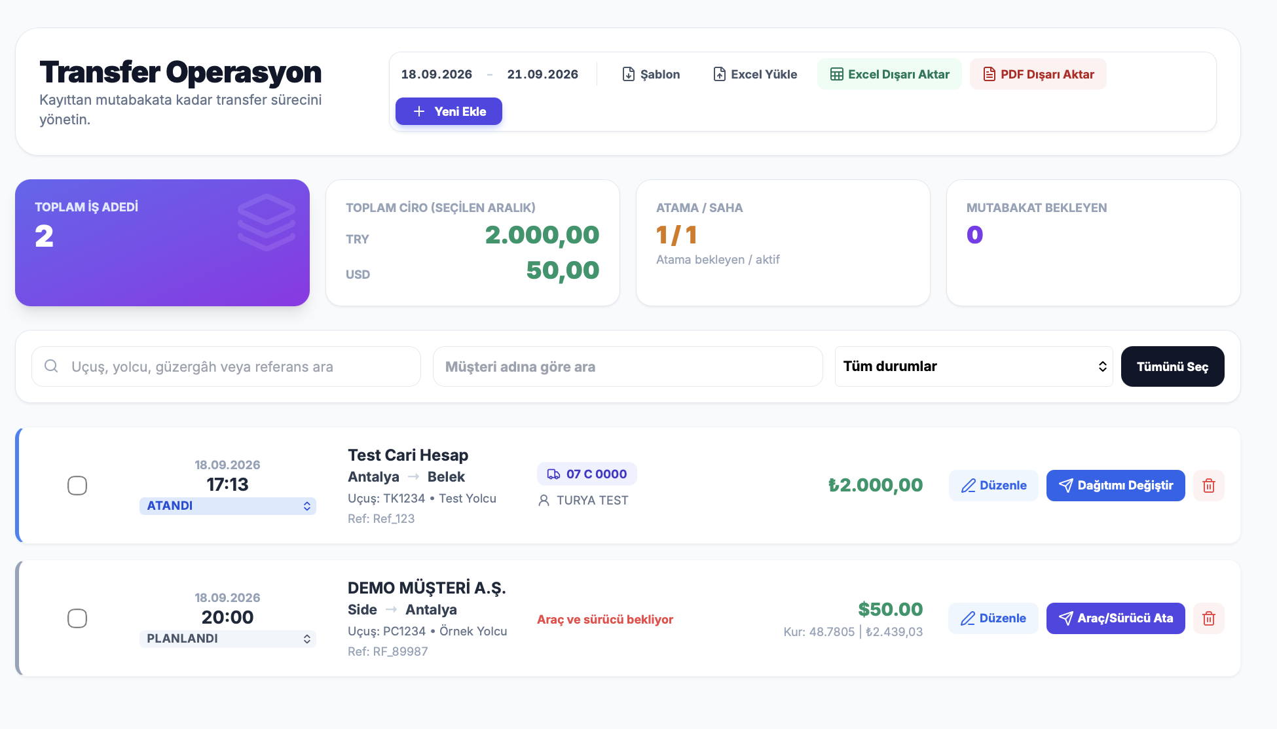
Task: Click Uçuş: TK1234 flight line
Action: [x=422, y=498]
